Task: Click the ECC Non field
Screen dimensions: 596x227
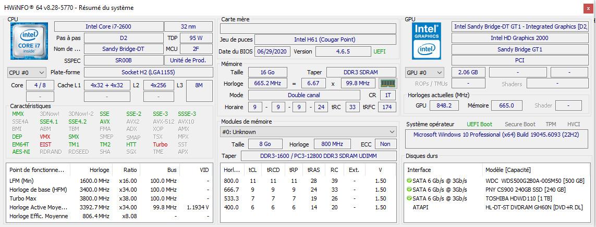Action: [385, 144]
